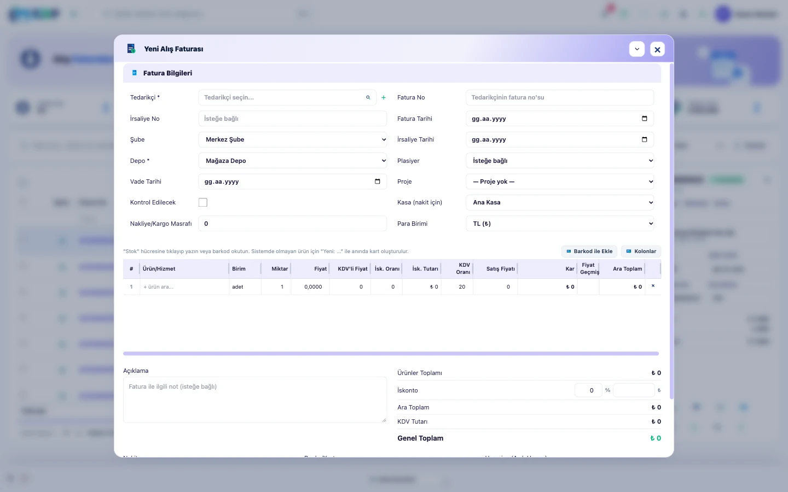Open the İrsaliye Tarihi calendar picker icon
This screenshot has height=492, width=788.
pyautogui.click(x=644, y=139)
